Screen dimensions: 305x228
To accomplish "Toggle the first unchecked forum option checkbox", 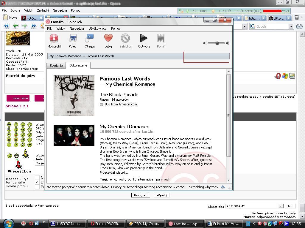I will tap(37, 177).
